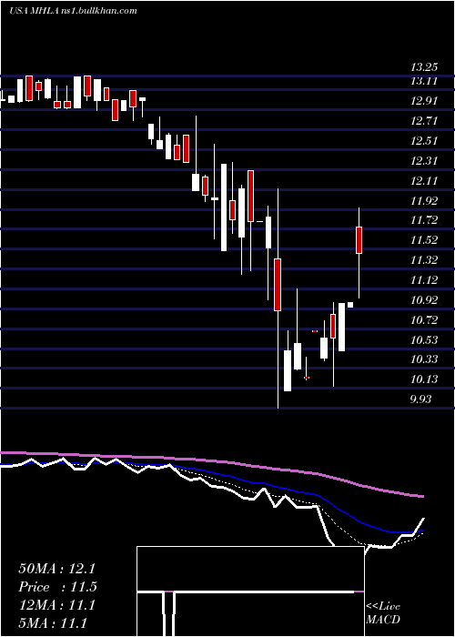Click the 11.92 price axis label
The image size is (455, 637).
[x=424, y=201]
